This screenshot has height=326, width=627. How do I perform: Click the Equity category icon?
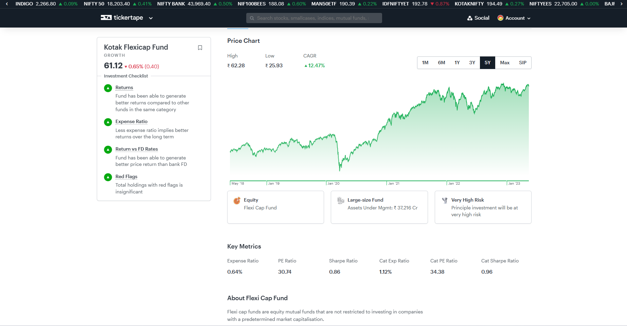237,201
